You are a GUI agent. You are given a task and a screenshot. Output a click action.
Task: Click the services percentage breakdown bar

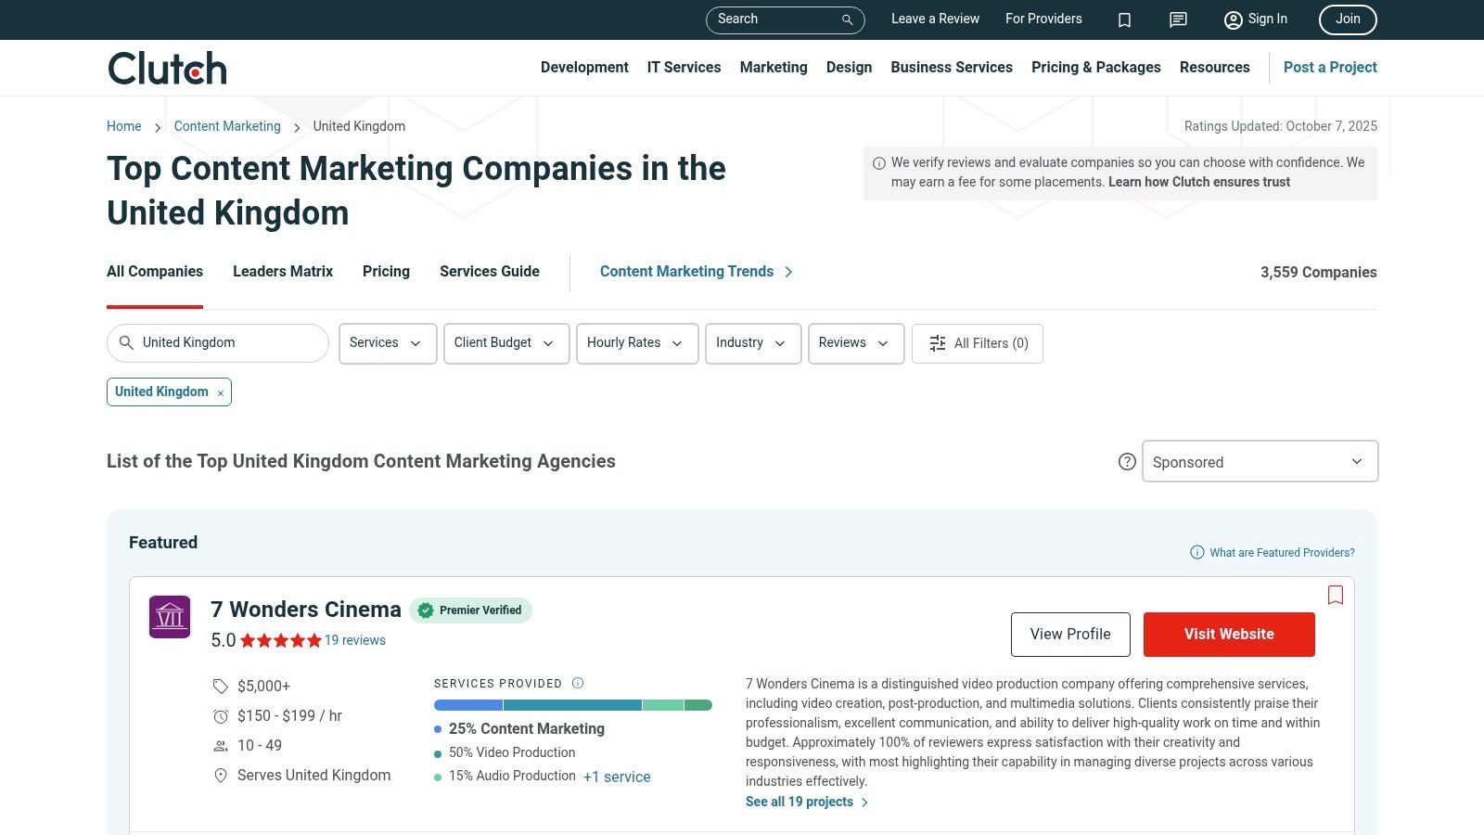coord(572,705)
